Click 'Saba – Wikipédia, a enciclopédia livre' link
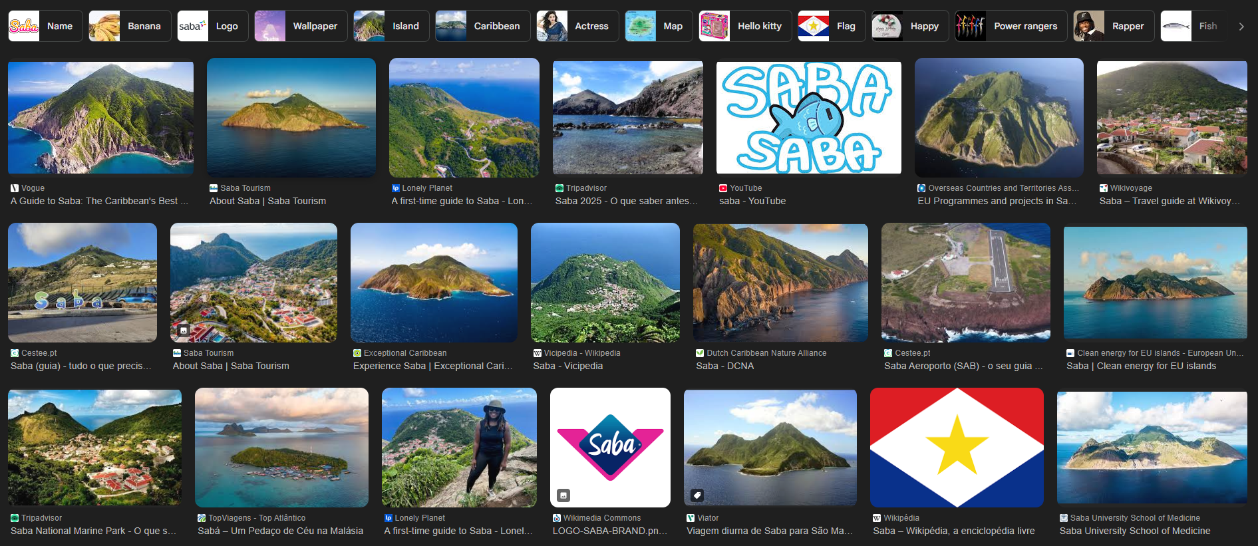Image resolution: width=1258 pixels, height=546 pixels. [954, 531]
